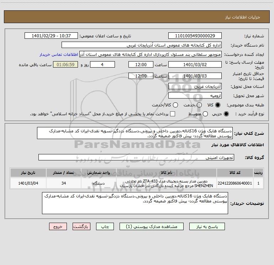The image size is (274, 265).
Task: Click the نام کالا column header
Action: tap(167, 173)
